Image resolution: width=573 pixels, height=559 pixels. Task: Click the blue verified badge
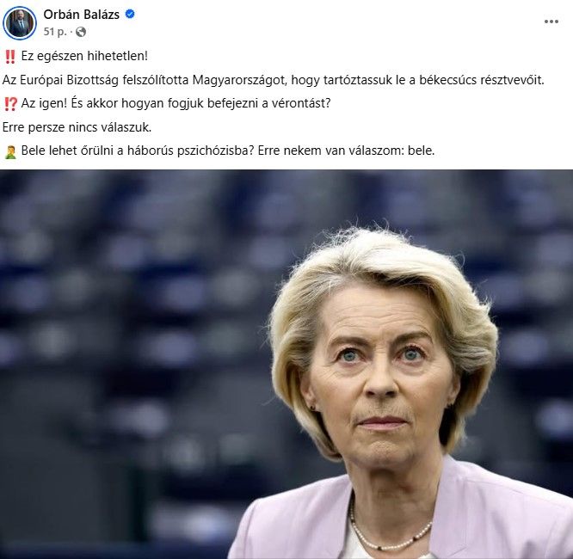pyautogui.click(x=130, y=14)
